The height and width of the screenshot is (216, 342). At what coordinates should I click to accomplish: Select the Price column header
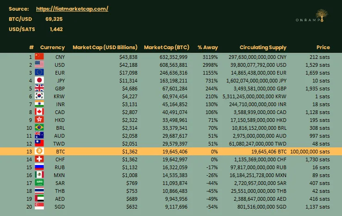pyautogui.click(x=323, y=47)
